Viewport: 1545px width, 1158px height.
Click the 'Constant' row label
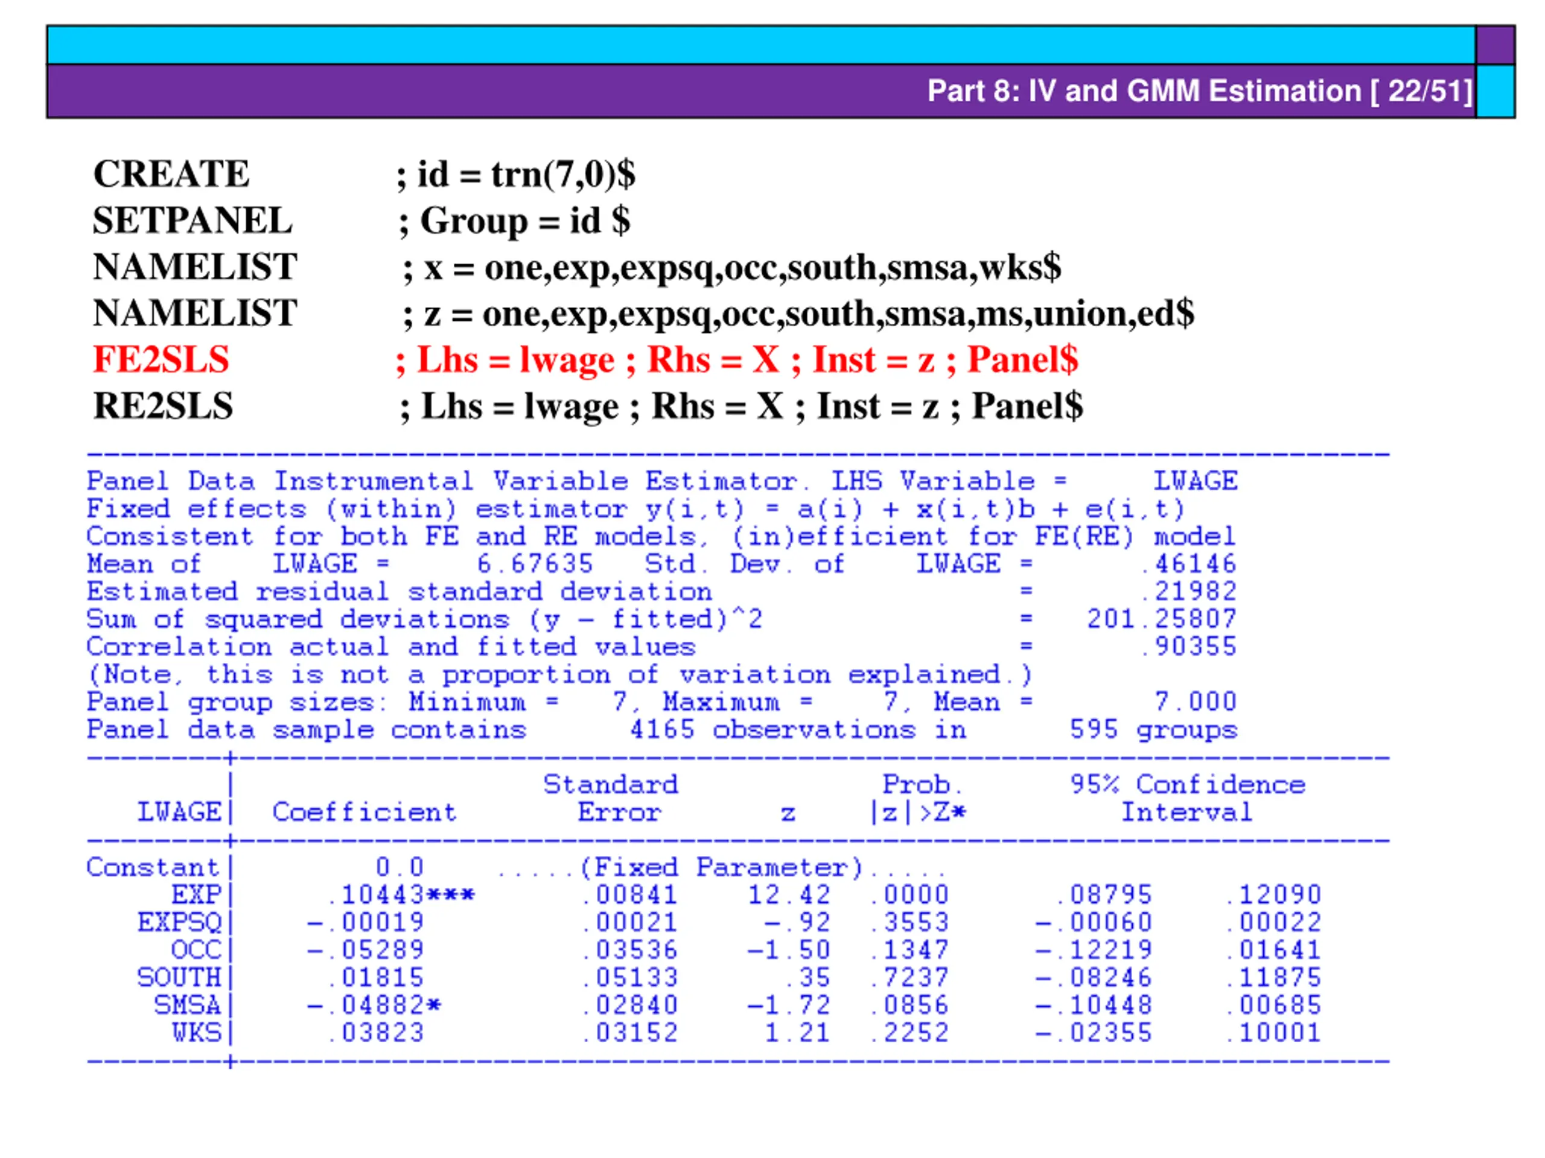[153, 868]
